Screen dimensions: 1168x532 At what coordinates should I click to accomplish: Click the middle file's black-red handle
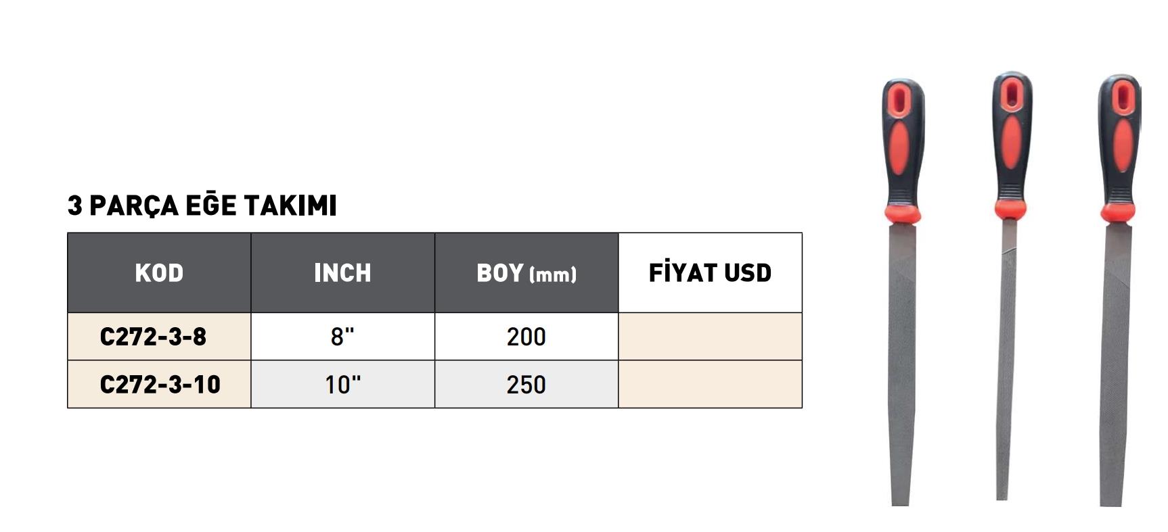pos(1012,145)
